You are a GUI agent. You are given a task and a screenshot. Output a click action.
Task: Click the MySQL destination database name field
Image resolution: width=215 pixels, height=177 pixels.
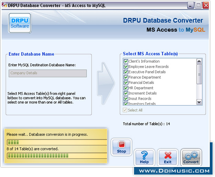tap(48, 73)
